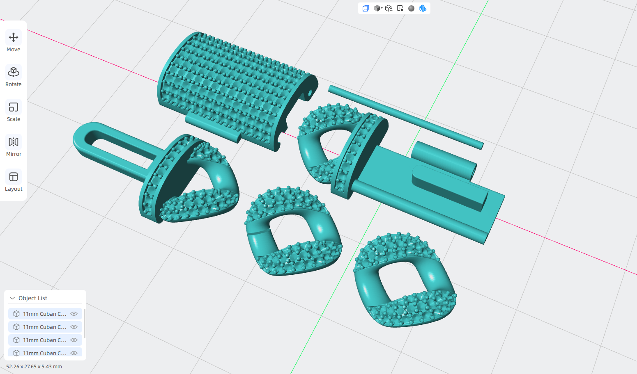Select the gray sphere shading icon
The image size is (637, 374).
[x=411, y=8]
